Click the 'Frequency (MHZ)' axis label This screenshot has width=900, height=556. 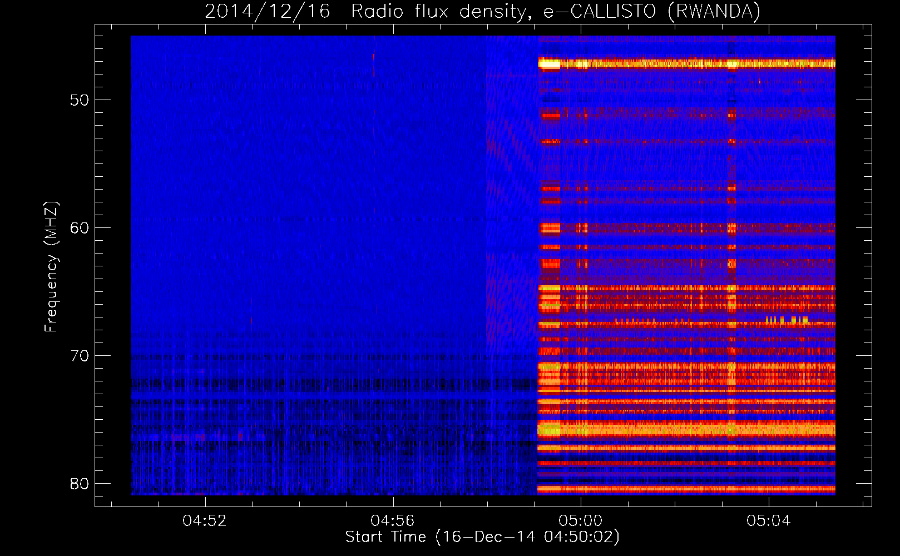click(x=51, y=267)
